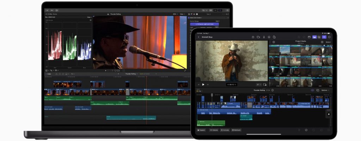
Task: Tap the info icon next to Thunder Rolling
Action: [273, 90]
